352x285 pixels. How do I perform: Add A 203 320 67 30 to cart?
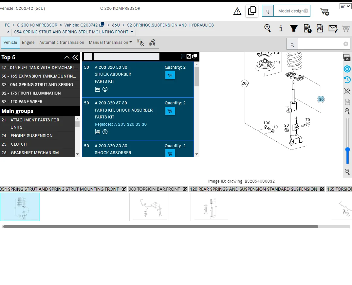170,111
